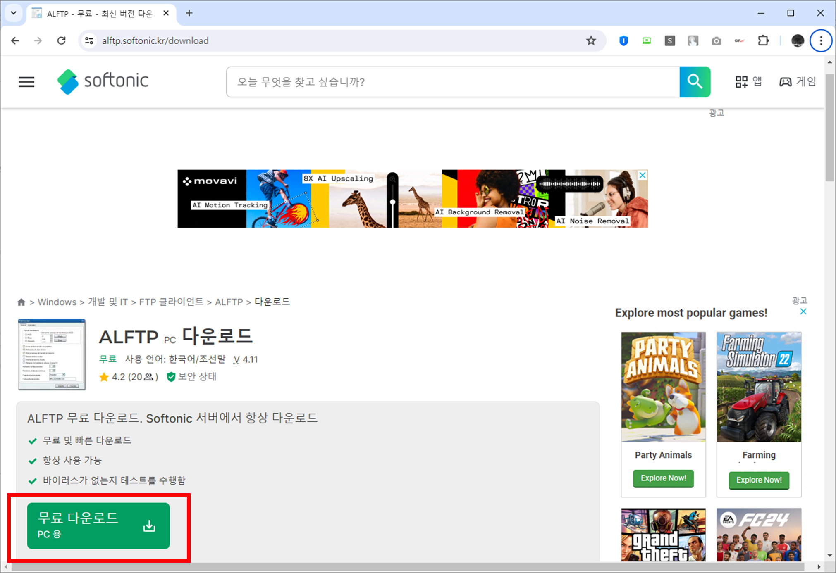The width and height of the screenshot is (836, 573).
Task: Click the camera screenshot extension icon
Action: (x=717, y=40)
